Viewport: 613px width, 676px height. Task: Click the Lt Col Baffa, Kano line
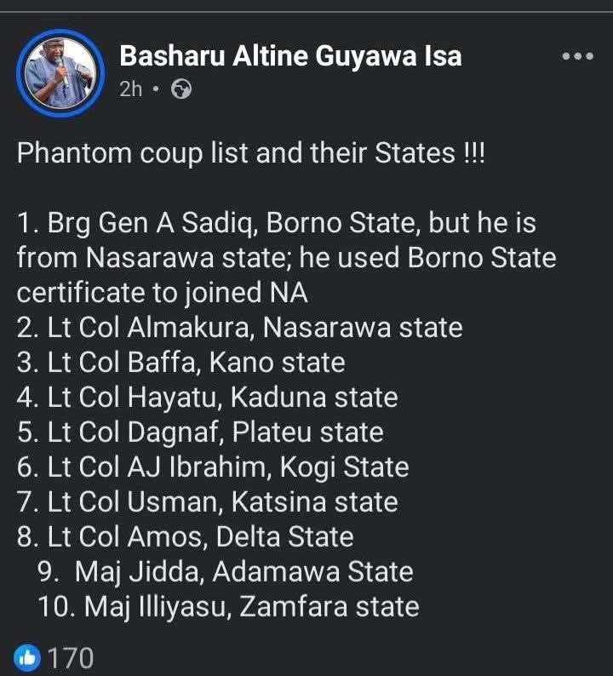pyautogui.click(x=181, y=362)
